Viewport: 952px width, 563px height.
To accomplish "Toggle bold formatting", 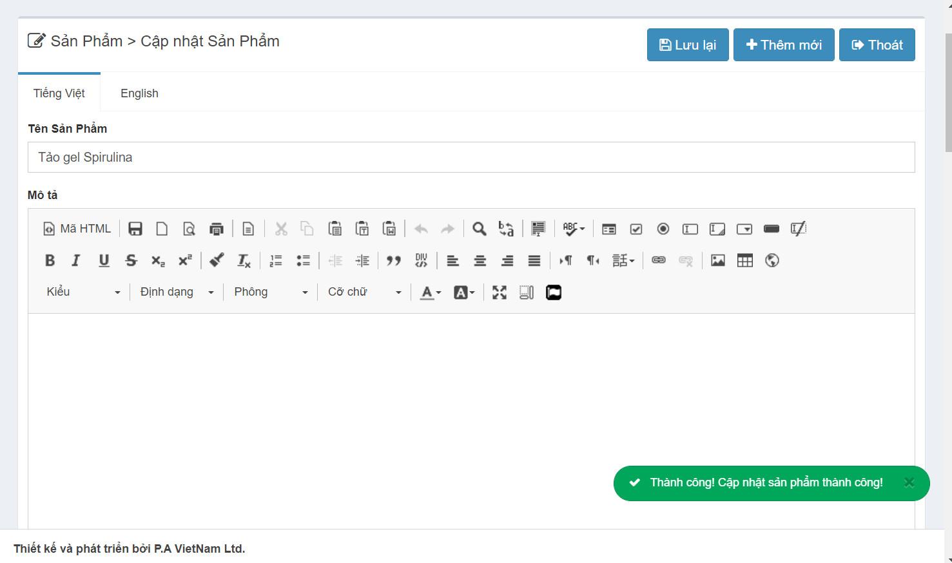I will coord(50,260).
